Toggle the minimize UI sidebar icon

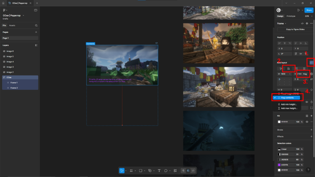pos(36,10)
